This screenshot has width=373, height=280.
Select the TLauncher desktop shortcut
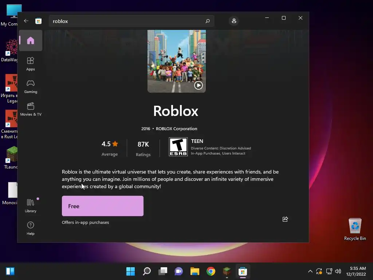11,157
